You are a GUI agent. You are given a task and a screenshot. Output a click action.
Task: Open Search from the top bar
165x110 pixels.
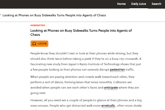click(x=156, y=4)
